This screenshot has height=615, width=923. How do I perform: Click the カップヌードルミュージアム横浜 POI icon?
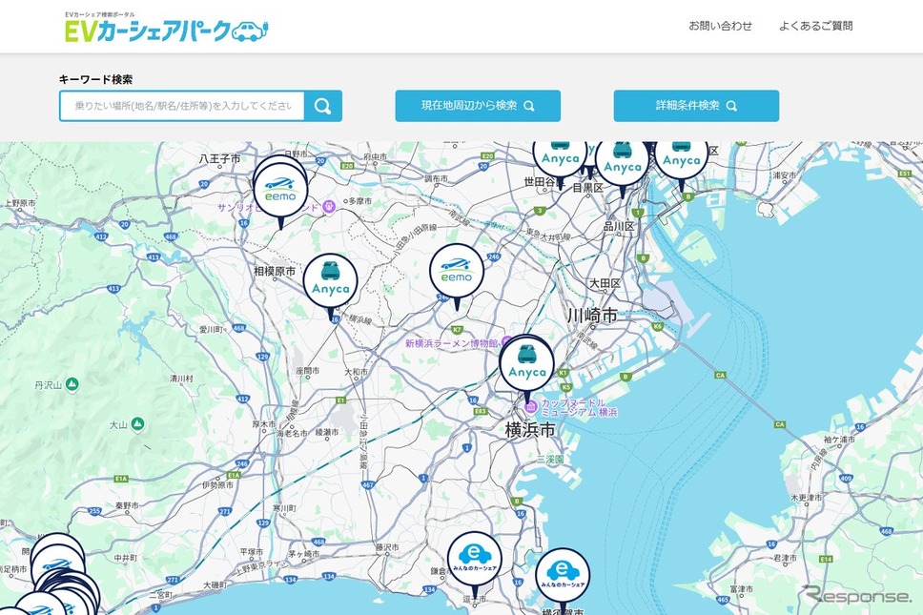click(531, 406)
